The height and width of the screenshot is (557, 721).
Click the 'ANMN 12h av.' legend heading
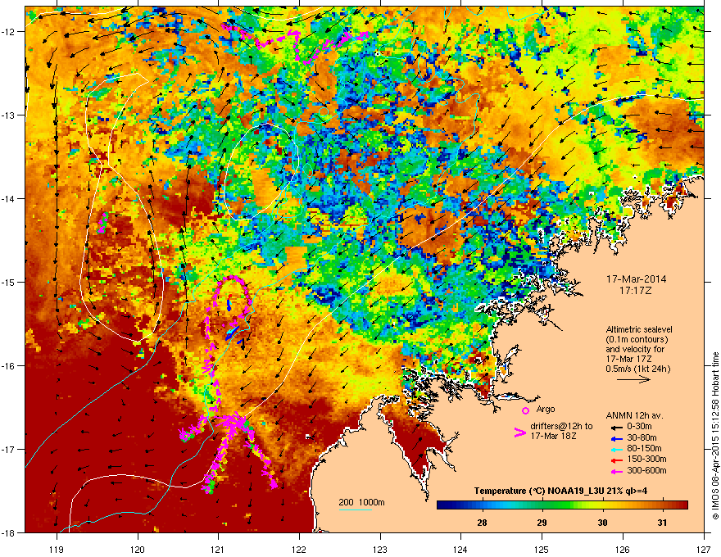click(x=634, y=415)
